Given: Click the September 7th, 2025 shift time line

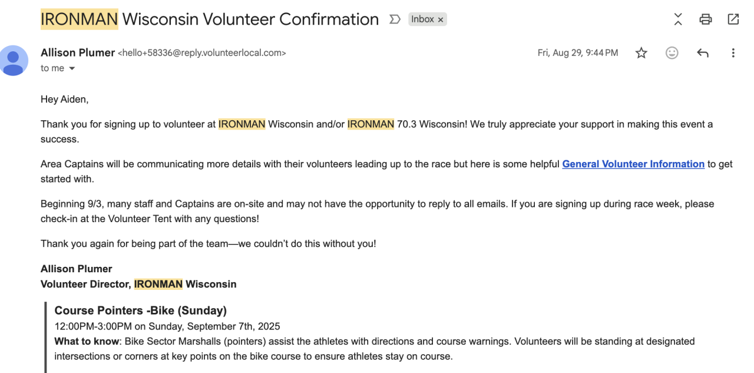Looking at the screenshot, I should click(x=167, y=326).
